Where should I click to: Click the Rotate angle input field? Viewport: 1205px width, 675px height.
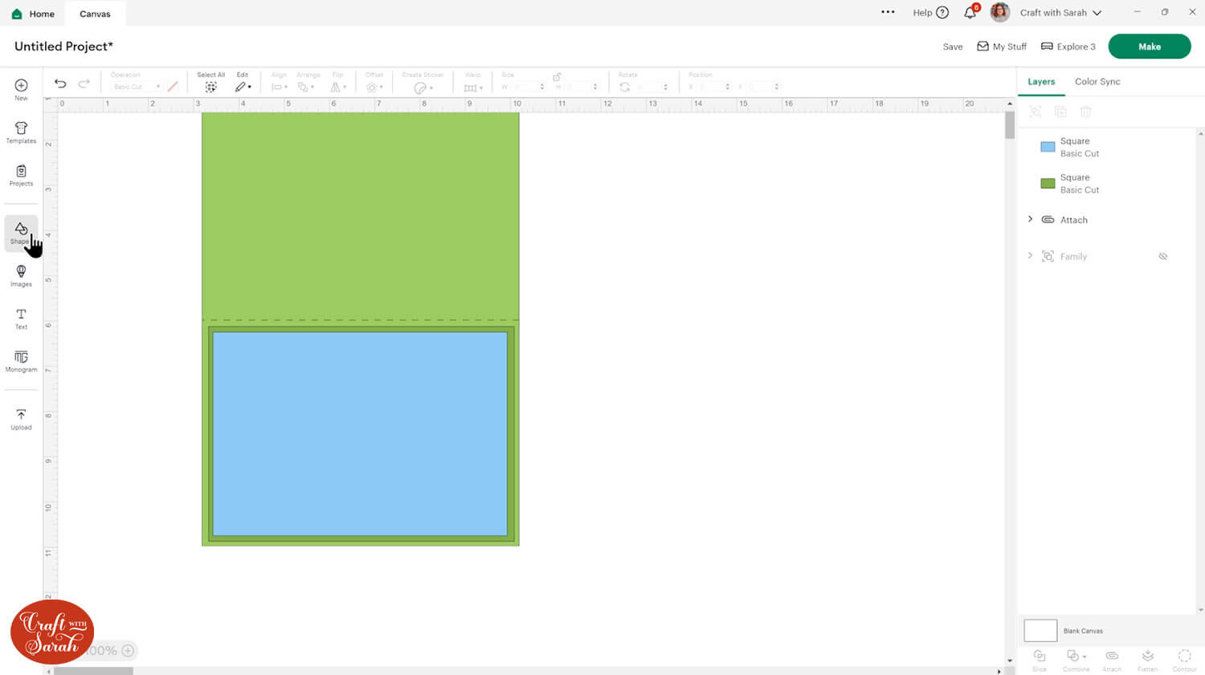pyautogui.click(x=651, y=87)
